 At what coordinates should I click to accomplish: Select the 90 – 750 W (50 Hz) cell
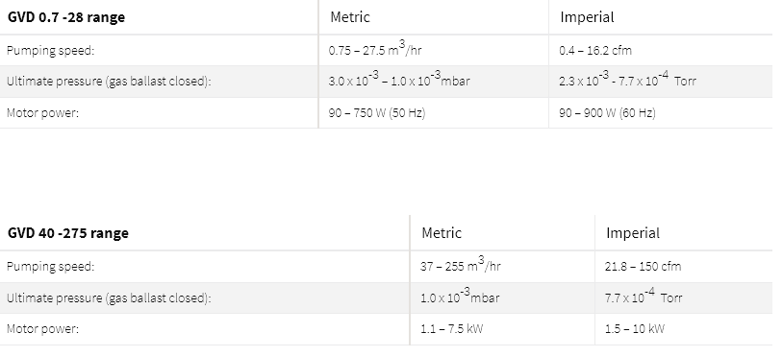click(377, 112)
